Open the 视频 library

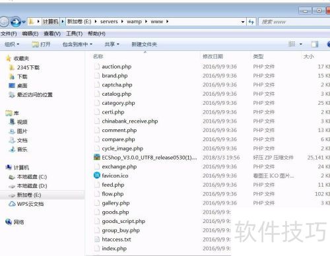22,122
